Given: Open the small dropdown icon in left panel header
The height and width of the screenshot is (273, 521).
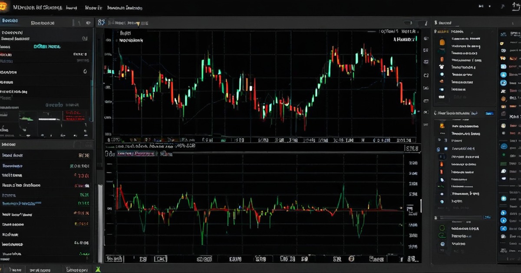Looking at the screenshot, I should click(89, 23).
